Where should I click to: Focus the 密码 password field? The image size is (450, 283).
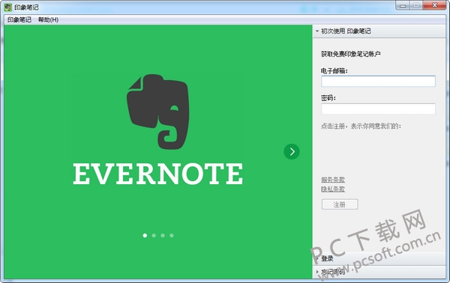point(378,109)
